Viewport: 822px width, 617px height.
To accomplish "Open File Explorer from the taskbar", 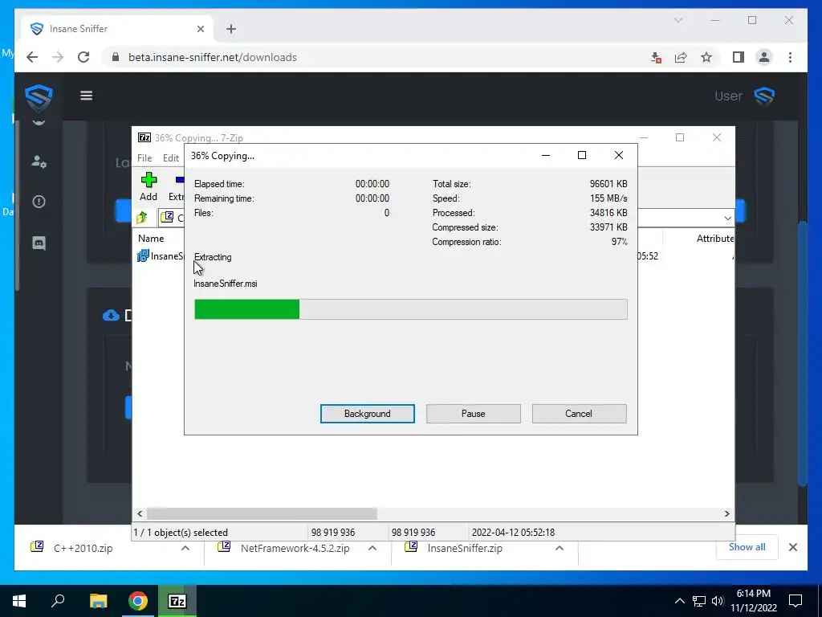I will 98,601.
